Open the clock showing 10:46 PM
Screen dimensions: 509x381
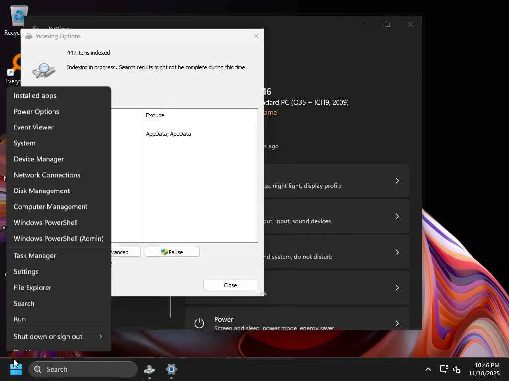(x=484, y=369)
